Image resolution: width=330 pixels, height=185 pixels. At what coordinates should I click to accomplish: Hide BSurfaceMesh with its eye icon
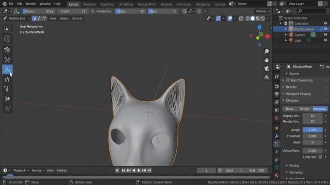click(x=325, y=29)
